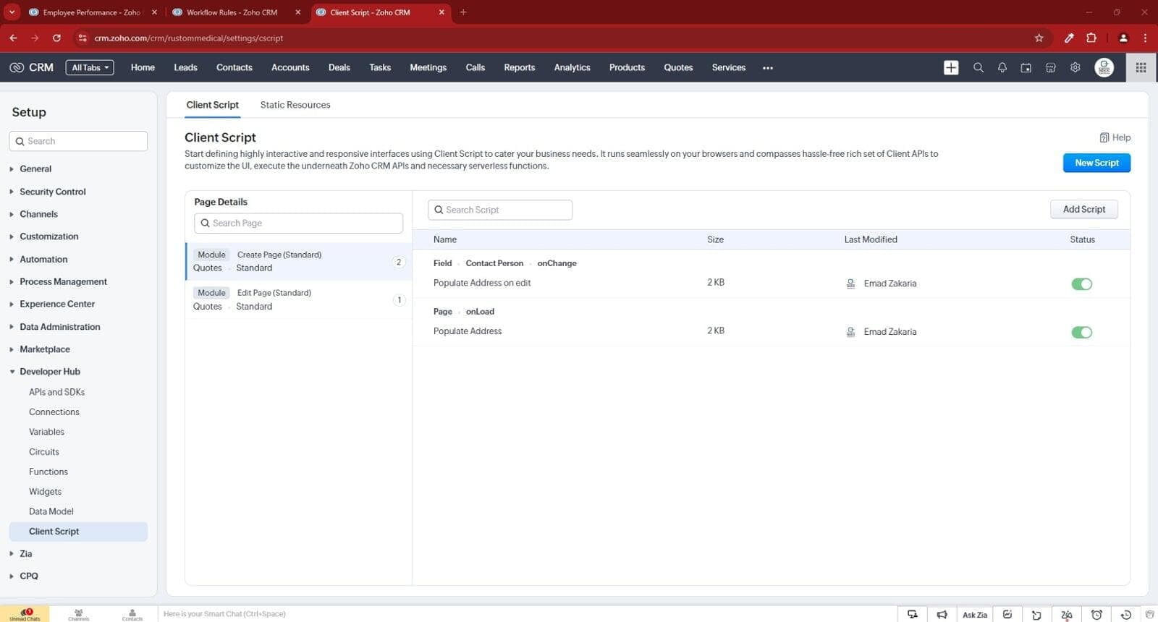Screen dimensions: 1158x622
Task: Open Channels in the bottom bar
Action: [x=79, y=614]
